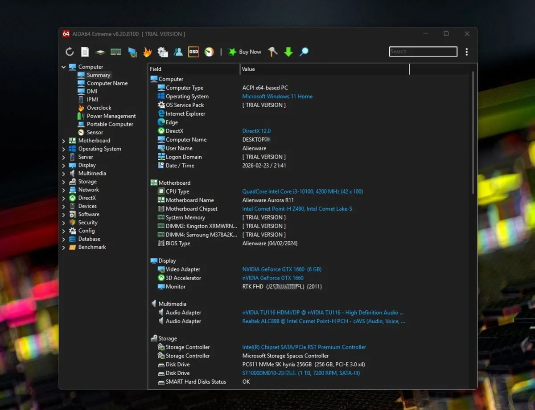Open the OSD Panel icon
Image resolution: width=535 pixels, height=410 pixels.
(x=194, y=52)
